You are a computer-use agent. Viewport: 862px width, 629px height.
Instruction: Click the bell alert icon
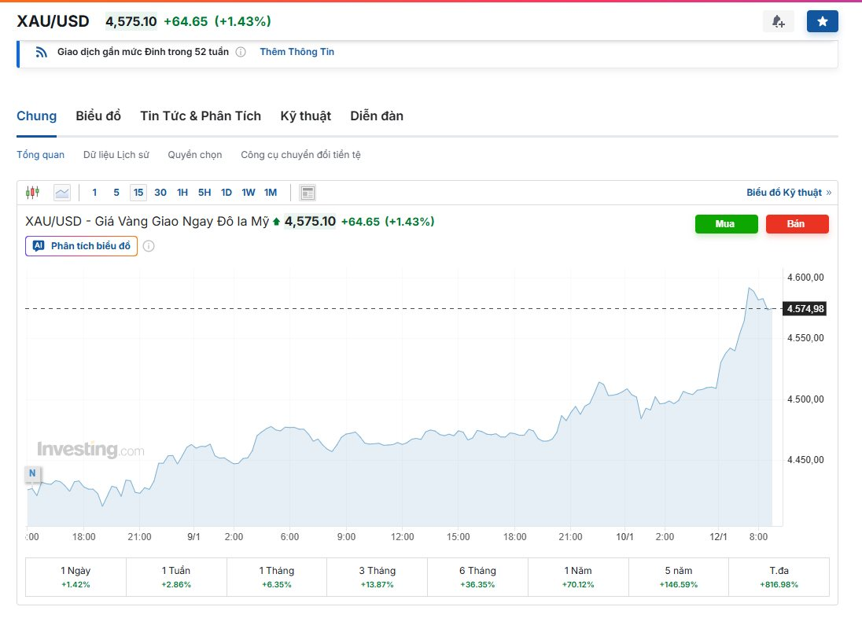[x=778, y=21]
